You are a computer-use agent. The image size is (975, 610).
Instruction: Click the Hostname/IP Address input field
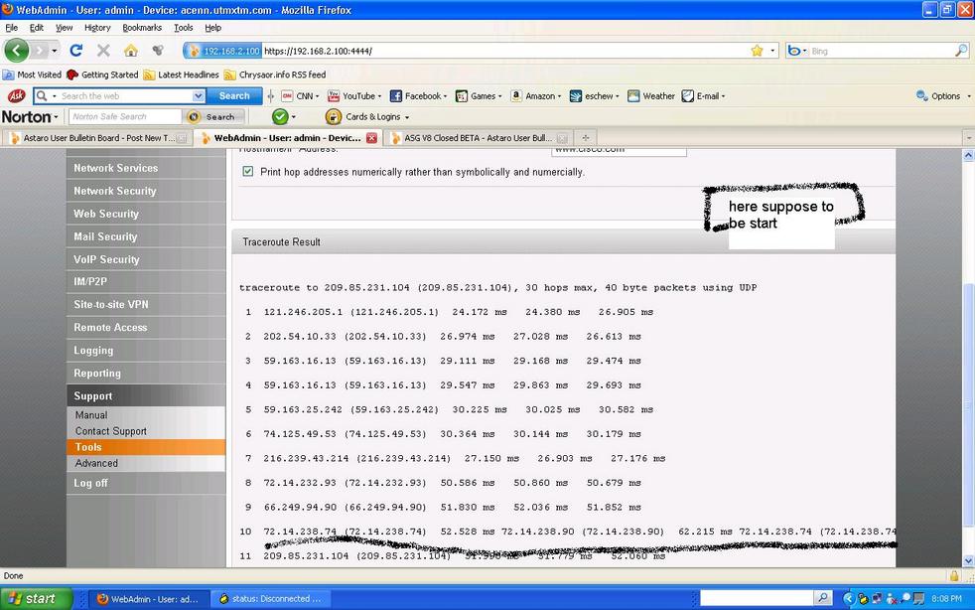pyautogui.click(x=619, y=151)
